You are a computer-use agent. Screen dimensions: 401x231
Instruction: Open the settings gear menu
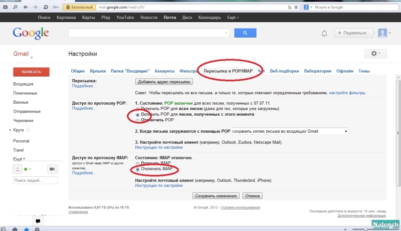tap(375, 54)
